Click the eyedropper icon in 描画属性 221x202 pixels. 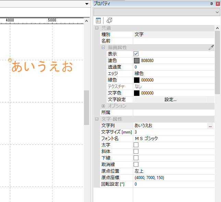point(211,48)
